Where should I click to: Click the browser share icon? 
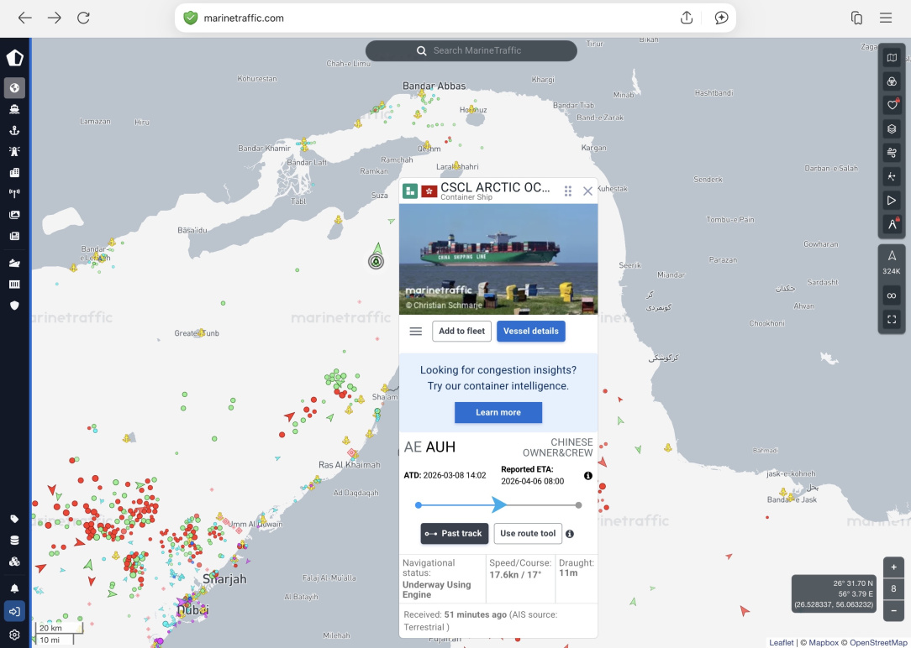coord(686,18)
